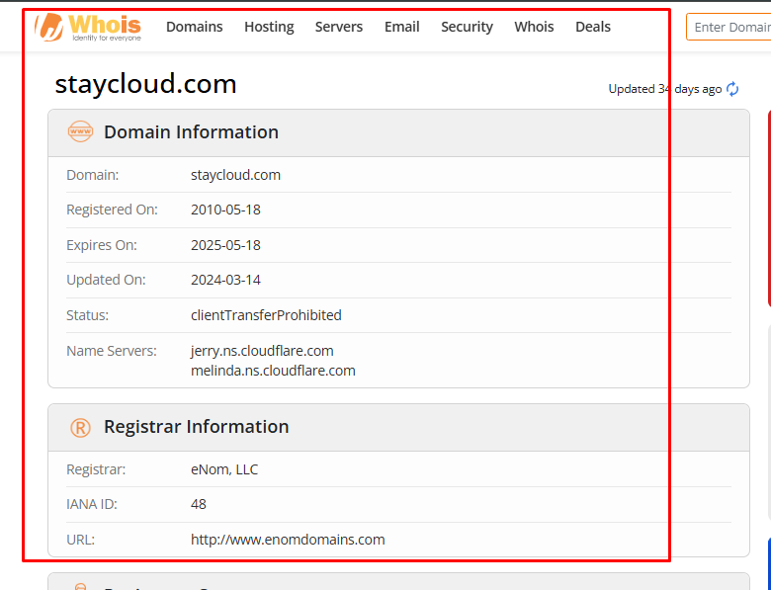Screen dimensions: 771x590
Task: Focus the Enter Domain search field
Action: click(x=729, y=27)
